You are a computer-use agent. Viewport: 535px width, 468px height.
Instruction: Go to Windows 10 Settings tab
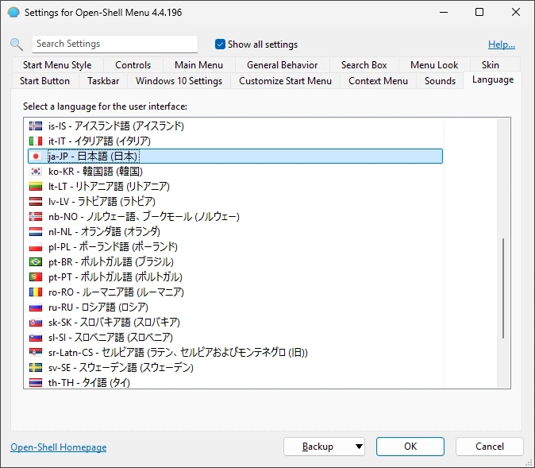(179, 81)
